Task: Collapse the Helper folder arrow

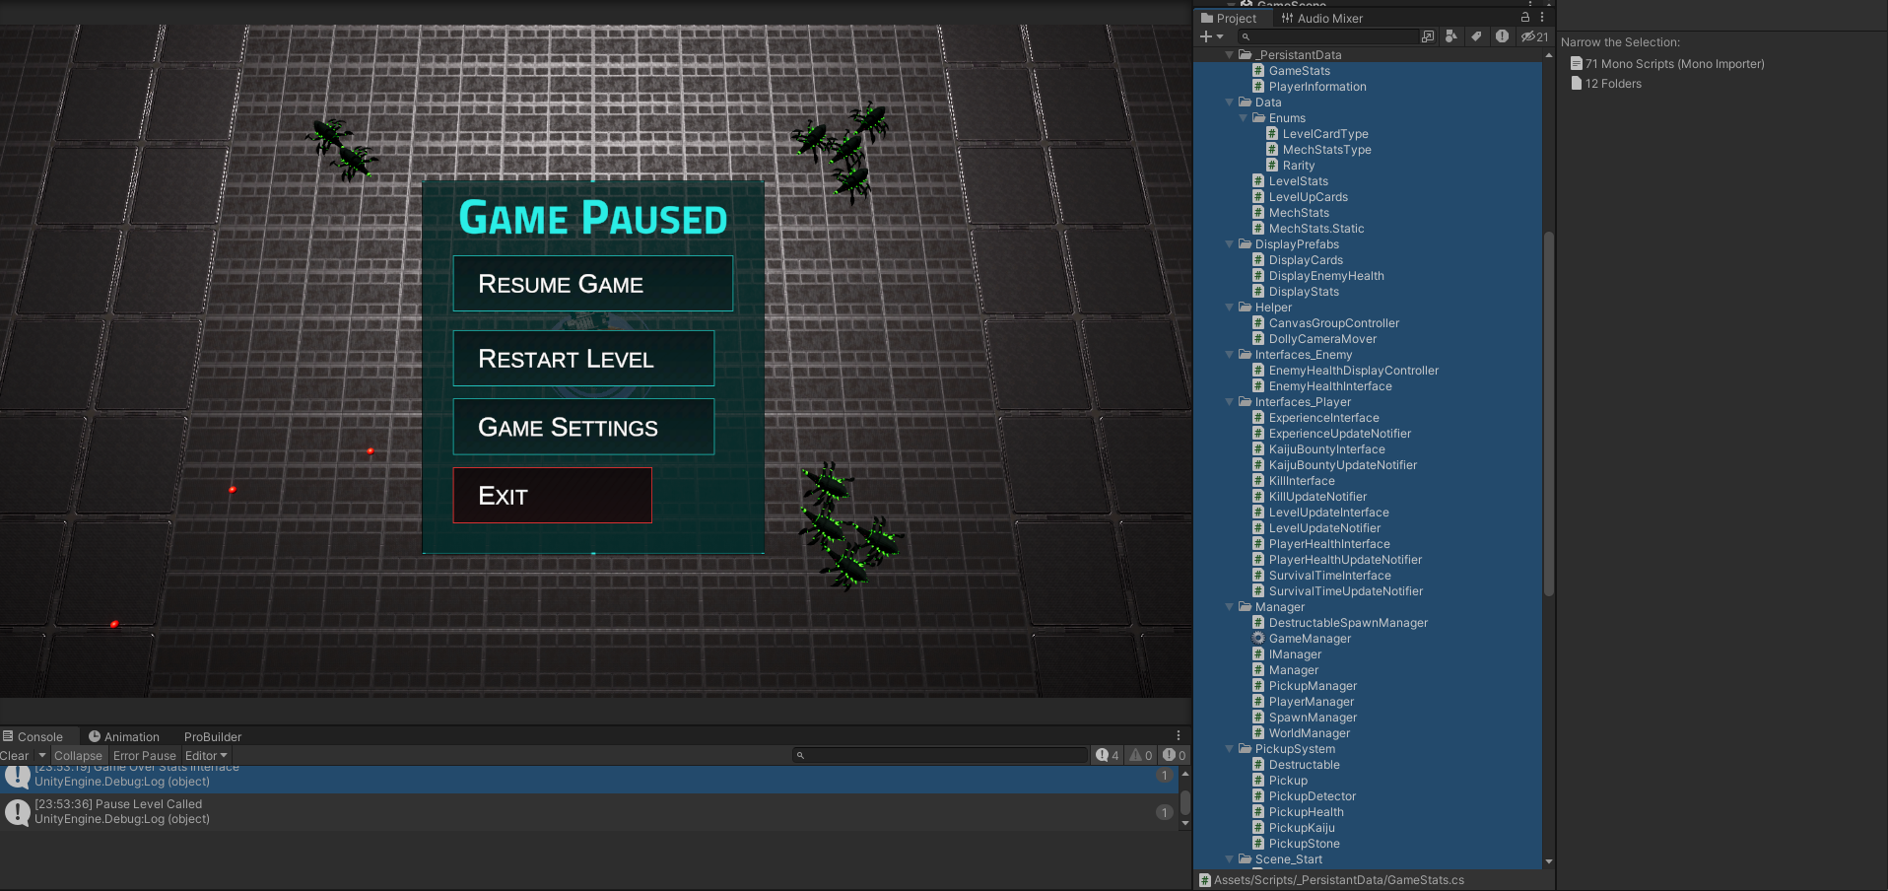Action: tap(1229, 308)
